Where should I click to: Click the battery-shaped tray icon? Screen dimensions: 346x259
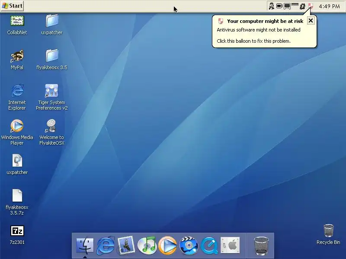click(279, 6)
